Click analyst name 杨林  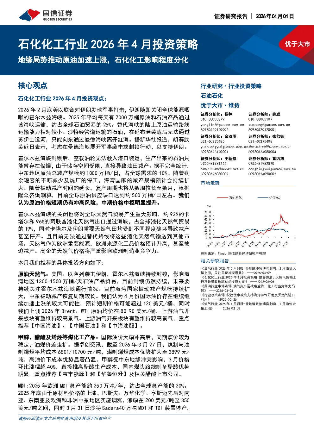[x=228, y=114]
